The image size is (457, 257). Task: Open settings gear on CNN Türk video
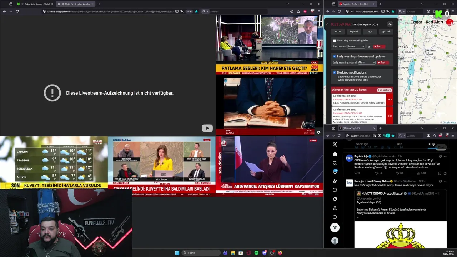[x=318, y=132]
